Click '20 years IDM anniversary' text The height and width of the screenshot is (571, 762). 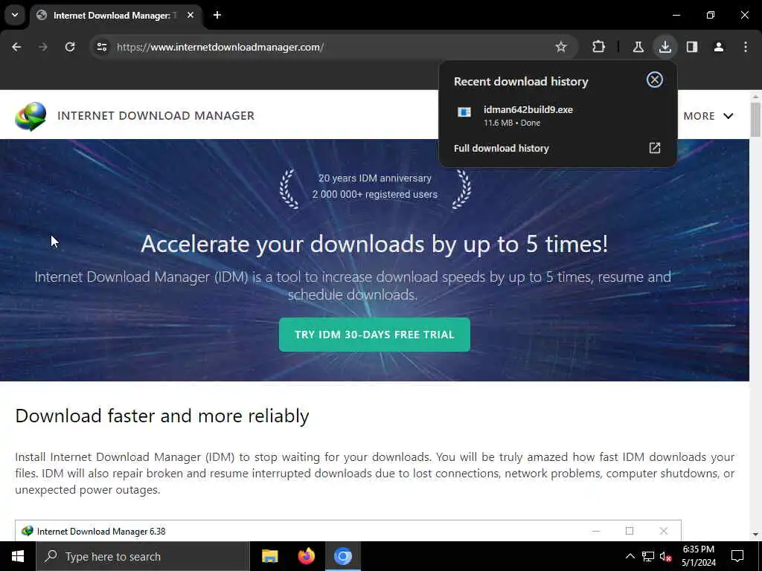click(375, 178)
